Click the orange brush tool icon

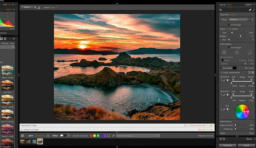[x=254, y=10]
